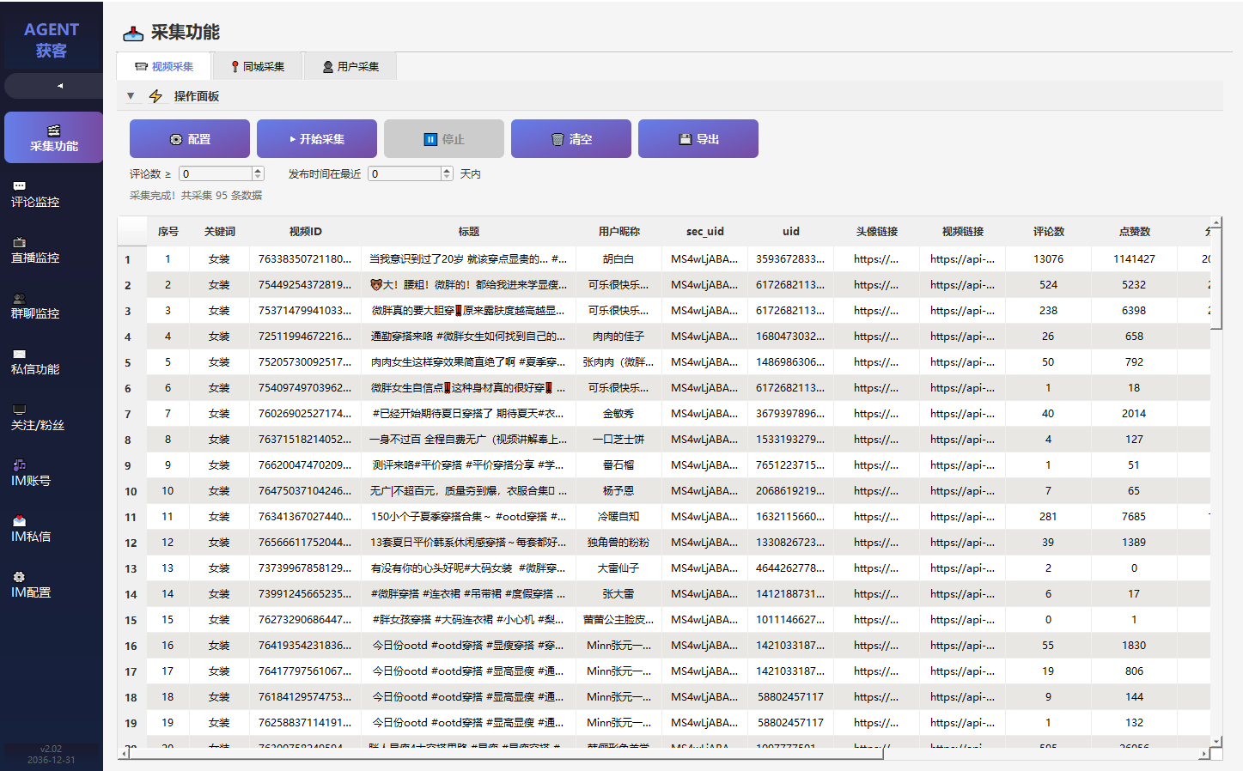
Task: Switch to the 用户采集 tab
Action: (350, 66)
